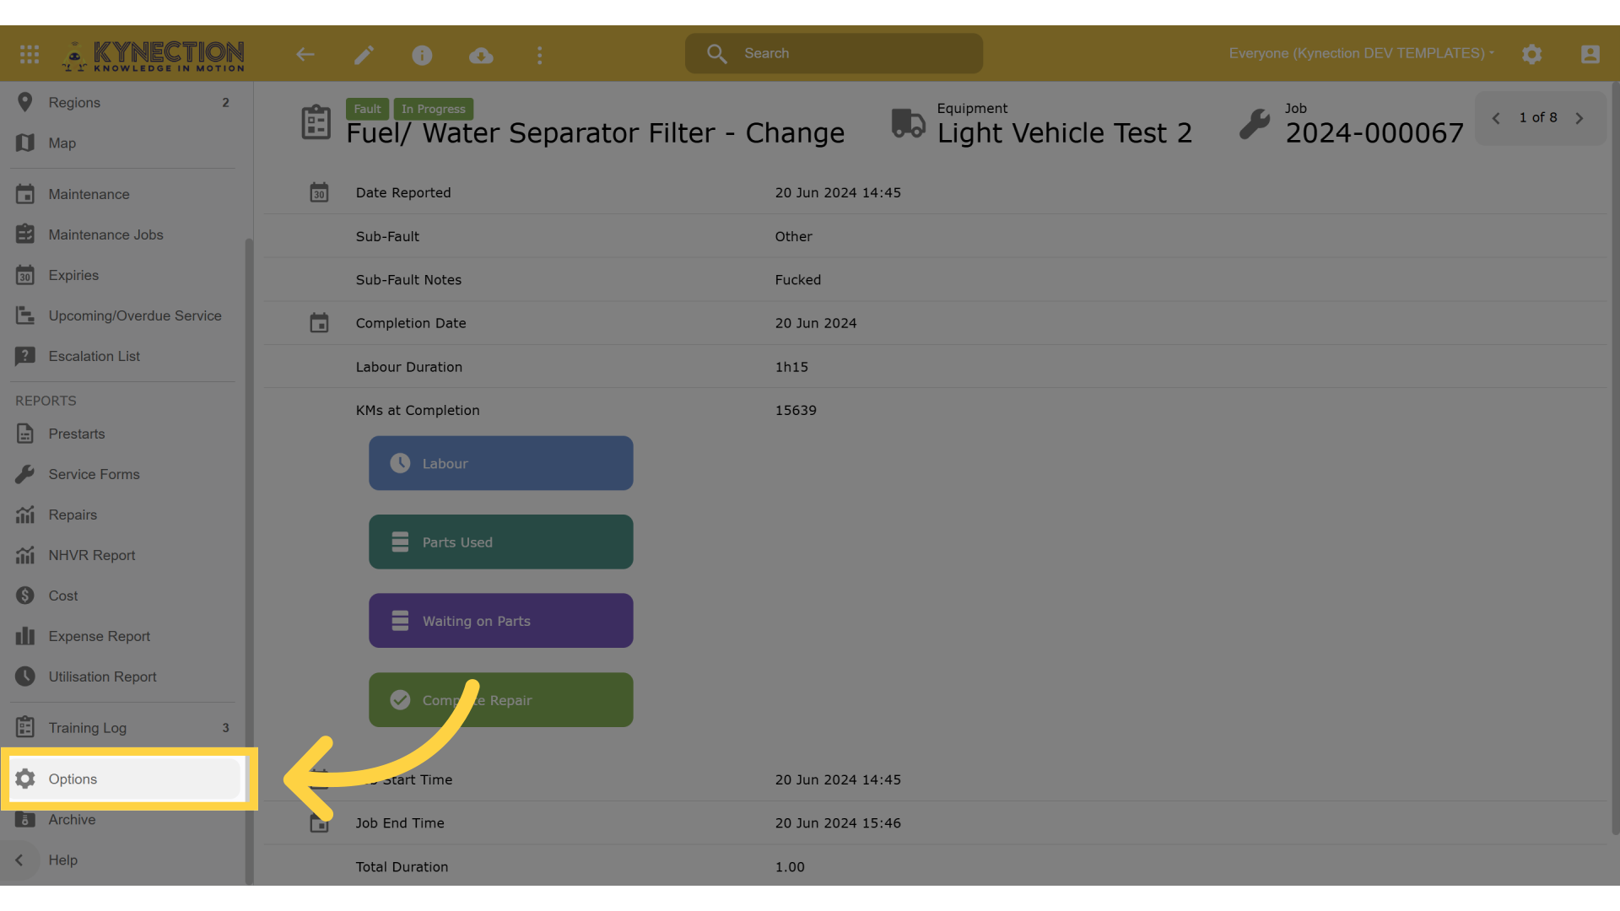Click the Waiting on Parts button
This screenshot has width=1620, height=911.
click(500, 621)
